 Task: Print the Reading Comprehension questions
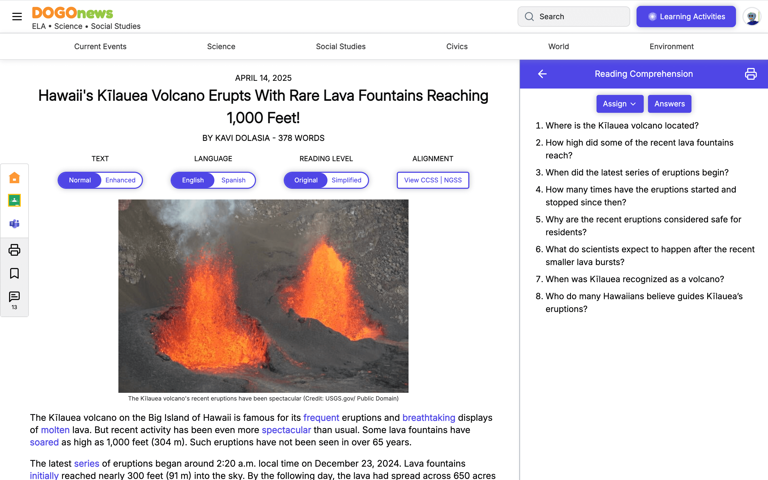click(751, 74)
